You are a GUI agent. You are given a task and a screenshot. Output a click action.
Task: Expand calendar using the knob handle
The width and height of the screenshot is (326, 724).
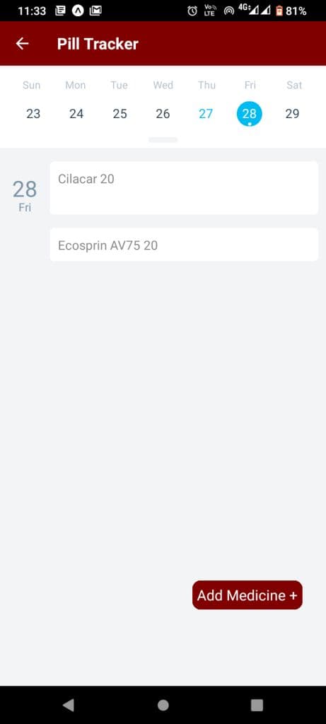click(163, 139)
